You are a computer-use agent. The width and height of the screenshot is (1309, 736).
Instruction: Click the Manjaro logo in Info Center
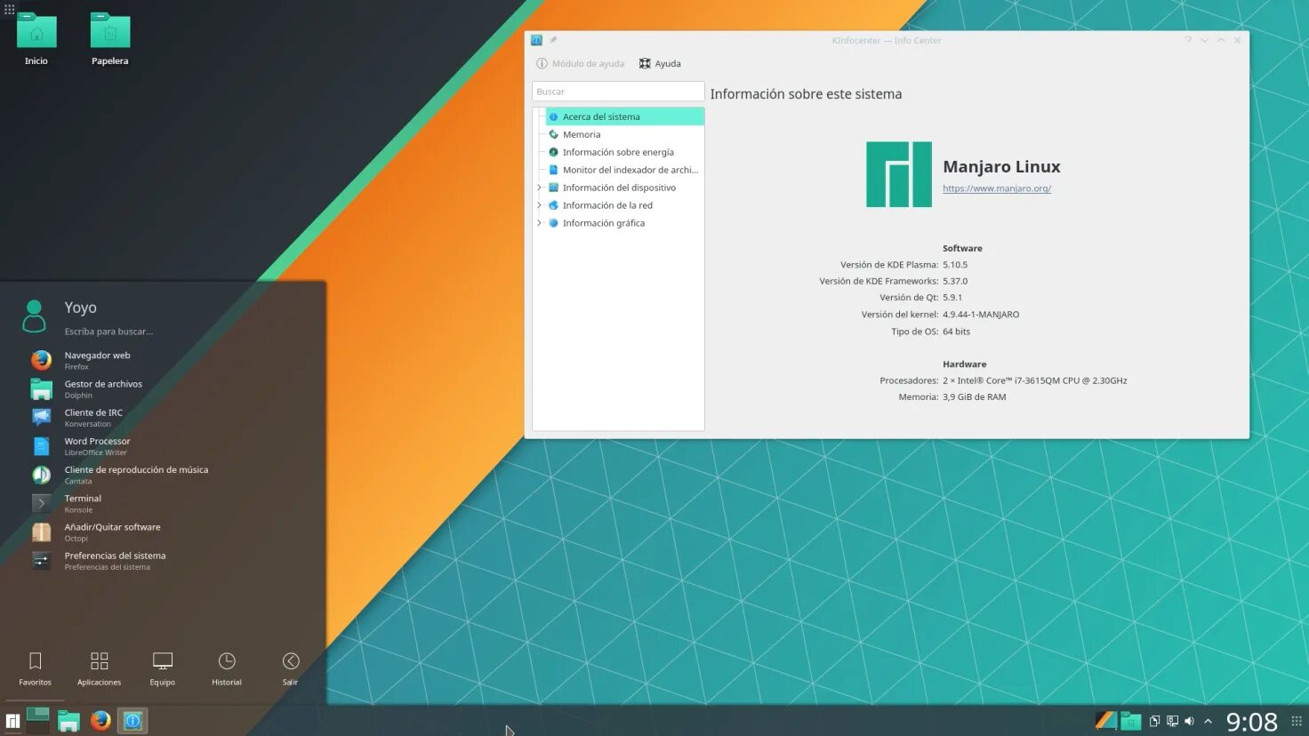click(x=899, y=174)
